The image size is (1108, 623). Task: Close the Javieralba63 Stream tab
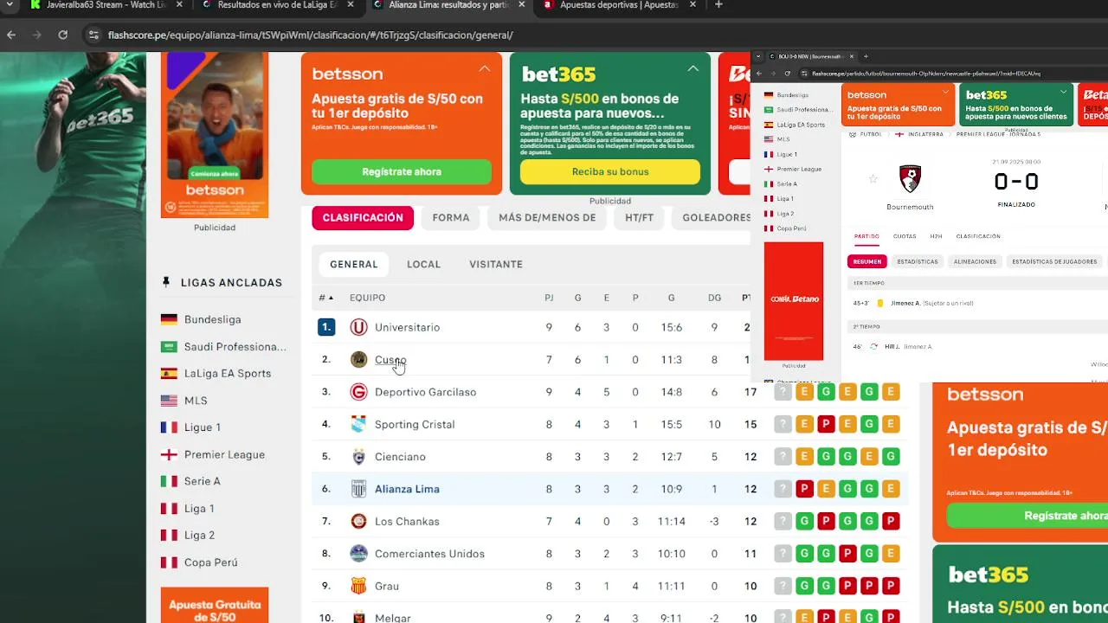click(x=179, y=5)
